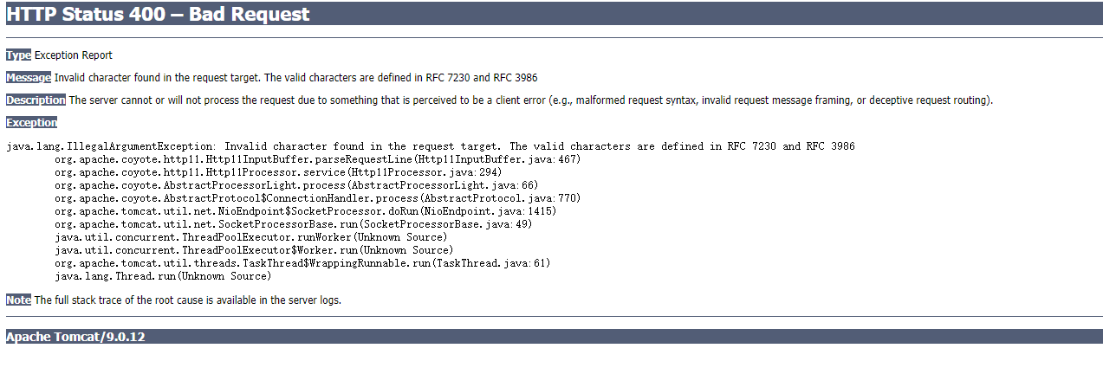The image size is (1103, 374).
Task: Click the Exception label
Action: tap(31, 123)
